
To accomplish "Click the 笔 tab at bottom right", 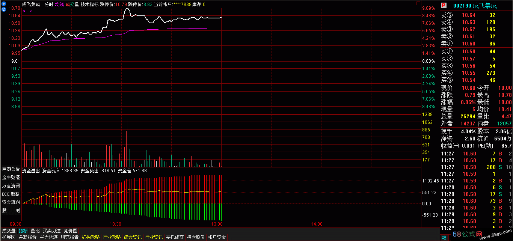I will pyautogui.click(x=444, y=237).
